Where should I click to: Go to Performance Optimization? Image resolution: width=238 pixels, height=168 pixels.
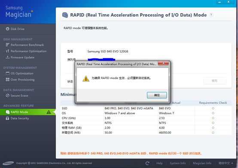[28, 51]
